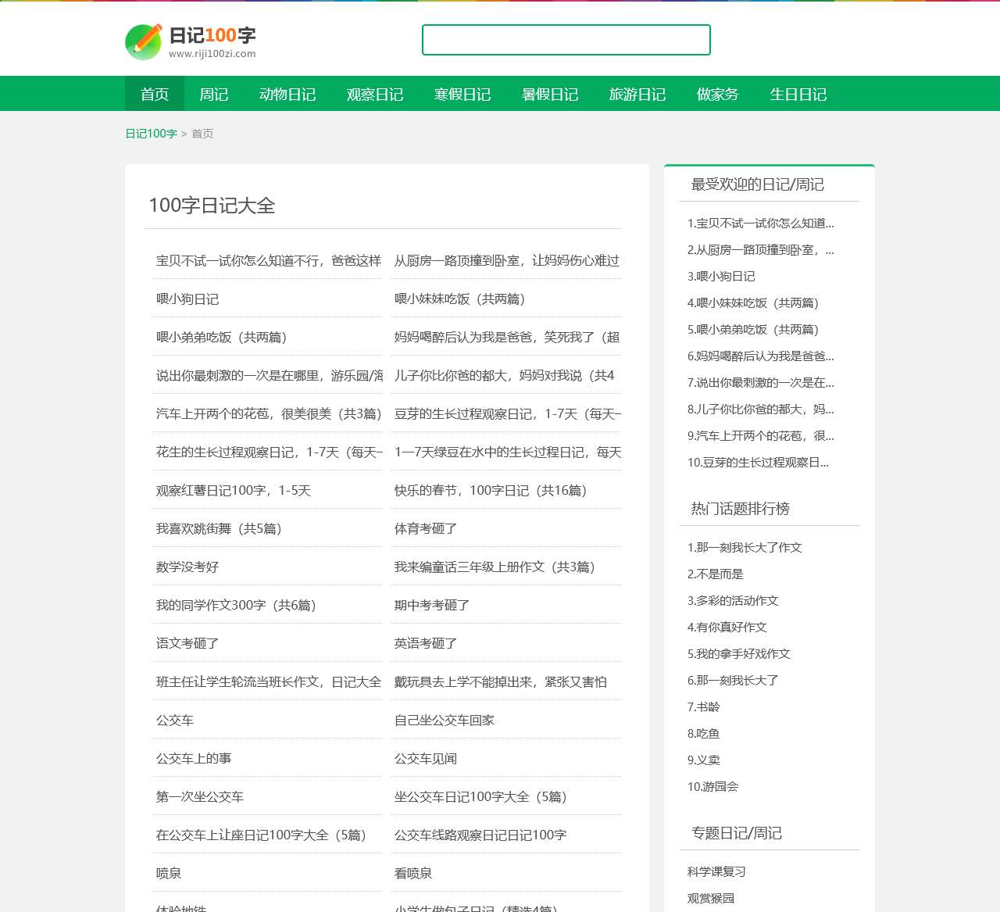Select 做家务 from the navigation bar
1000x912 pixels.
(717, 94)
